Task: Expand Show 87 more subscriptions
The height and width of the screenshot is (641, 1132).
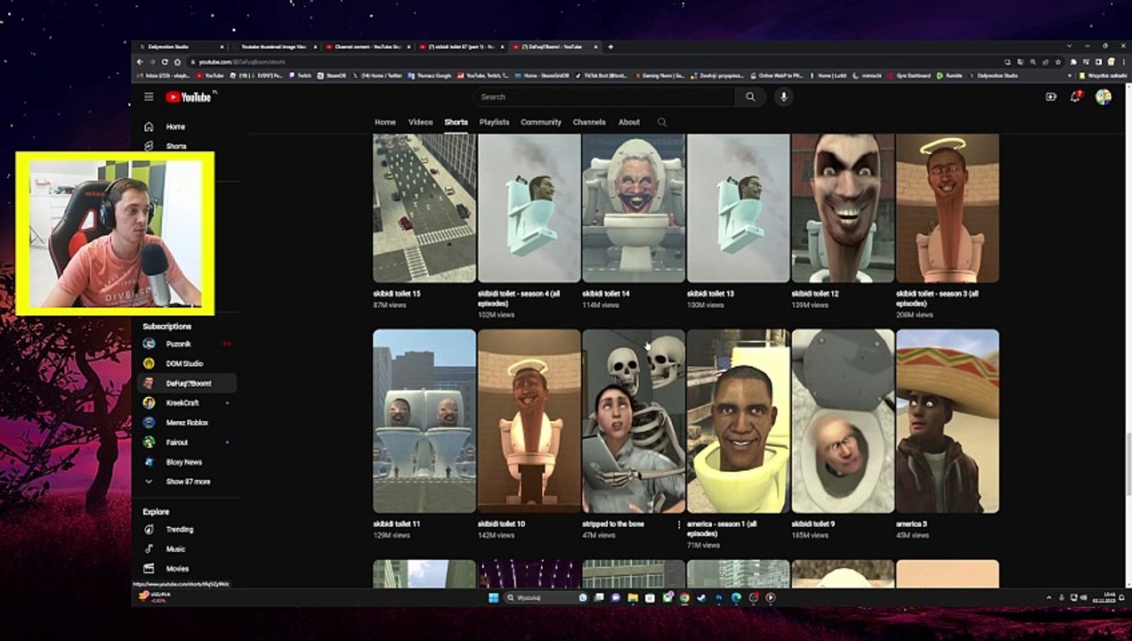Action: pyautogui.click(x=188, y=482)
